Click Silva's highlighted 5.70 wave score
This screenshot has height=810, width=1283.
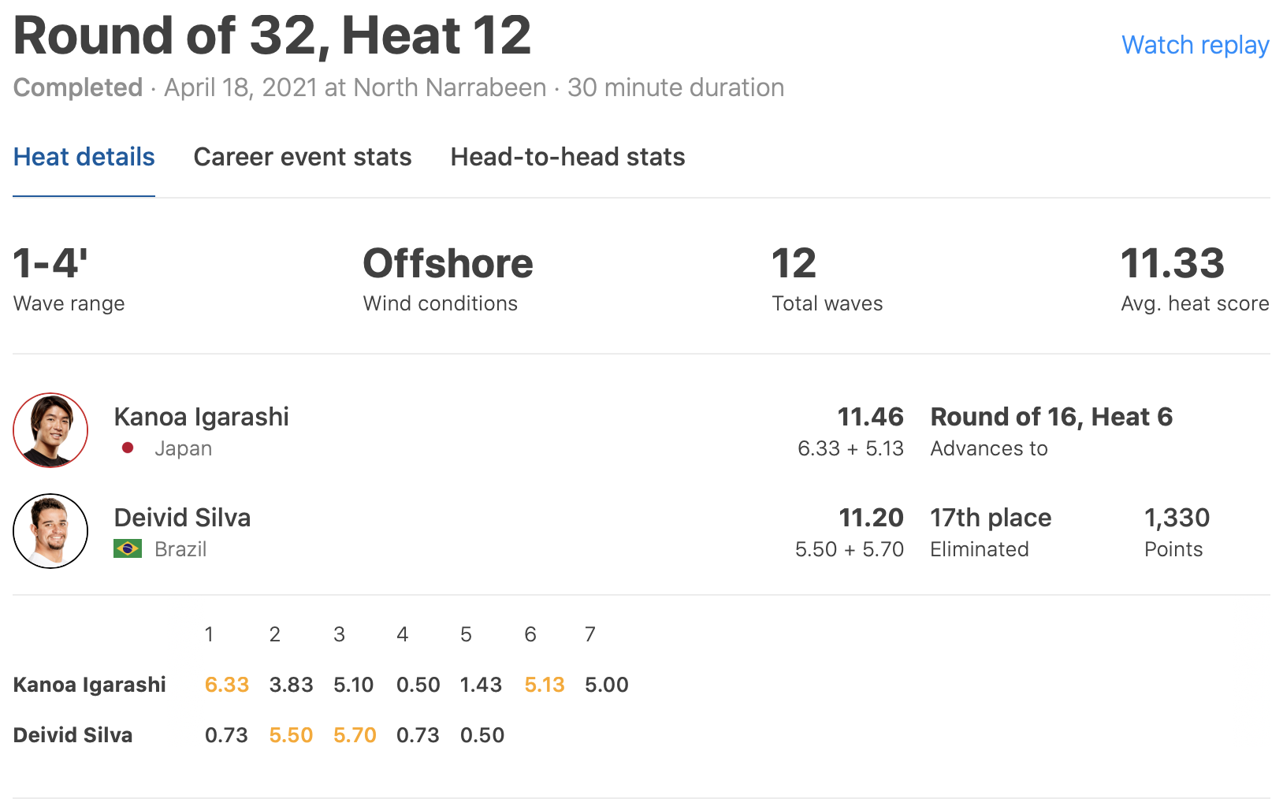point(355,735)
